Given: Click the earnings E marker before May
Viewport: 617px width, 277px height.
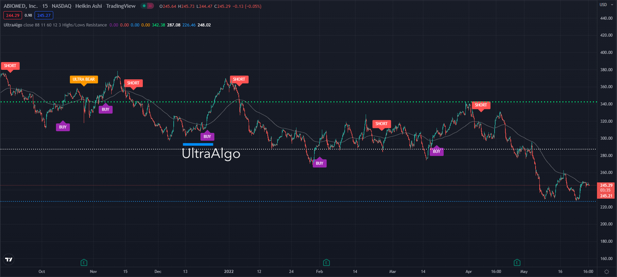Looking at the screenshot, I should pos(518,262).
